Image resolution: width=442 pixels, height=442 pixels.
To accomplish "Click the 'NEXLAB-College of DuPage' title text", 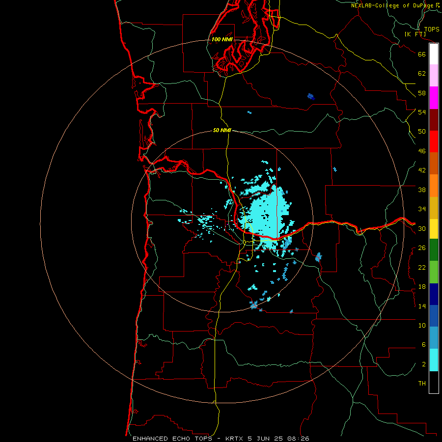I will pyautogui.click(x=392, y=5).
